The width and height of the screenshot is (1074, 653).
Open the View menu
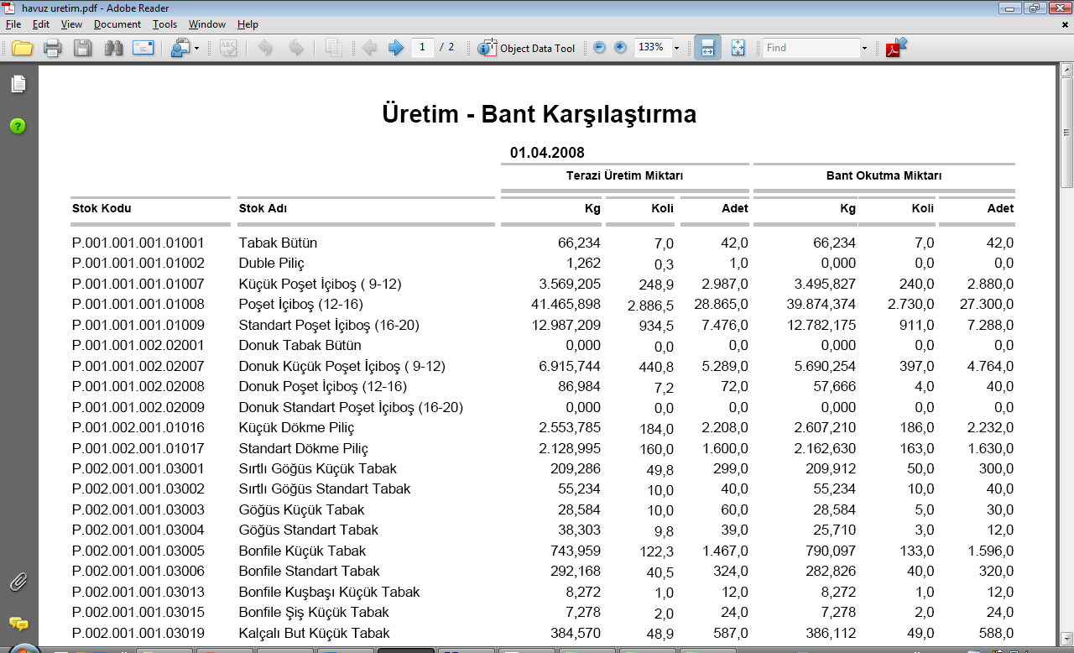click(x=71, y=24)
